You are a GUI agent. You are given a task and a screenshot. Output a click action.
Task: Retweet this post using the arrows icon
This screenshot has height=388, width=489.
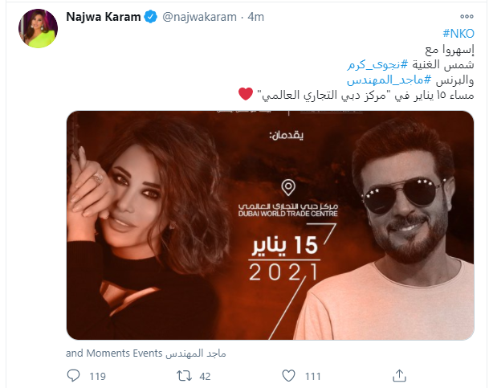click(185, 376)
